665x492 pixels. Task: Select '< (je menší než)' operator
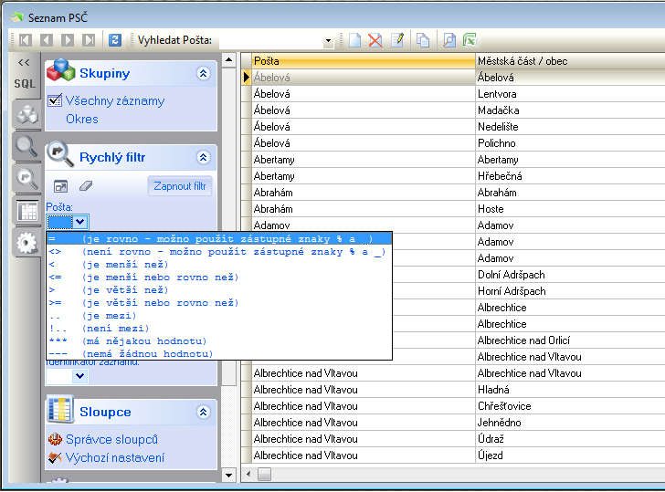(x=219, y=265)
